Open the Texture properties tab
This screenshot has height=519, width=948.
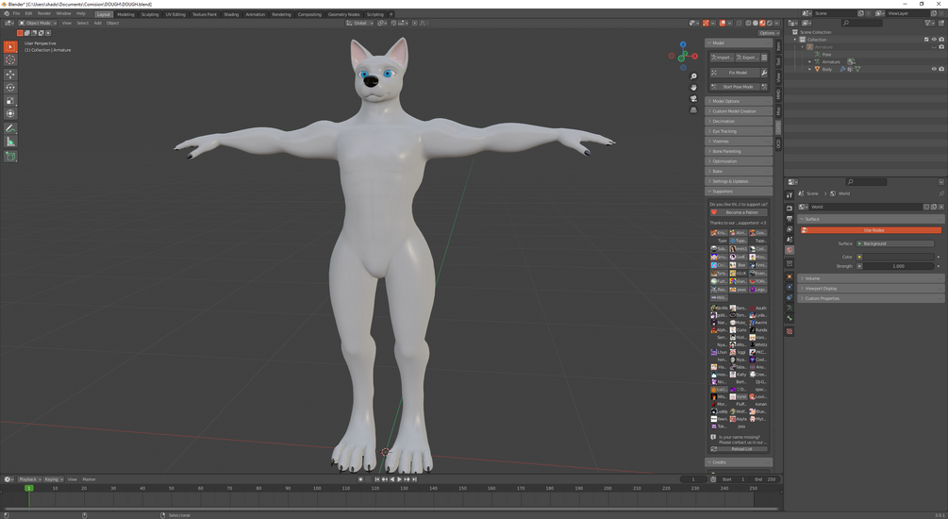(x=789, y=331)
